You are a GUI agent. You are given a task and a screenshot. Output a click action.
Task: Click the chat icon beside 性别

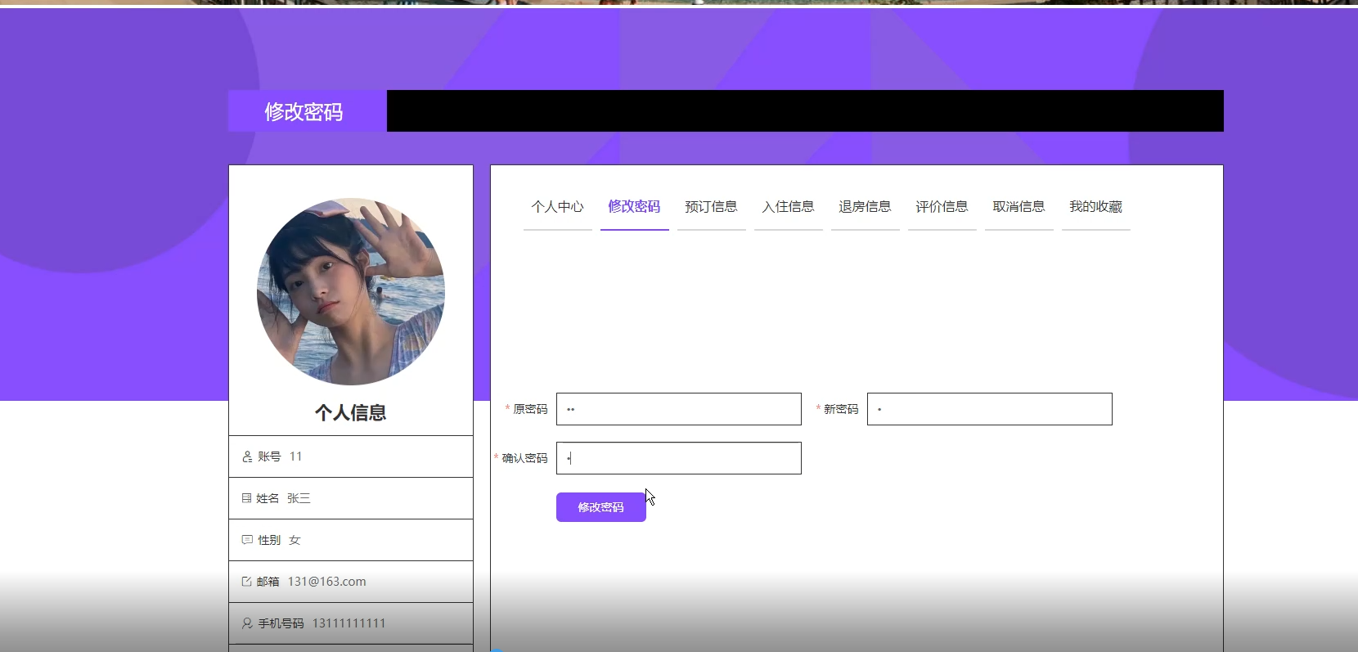(x=247, y=540)
